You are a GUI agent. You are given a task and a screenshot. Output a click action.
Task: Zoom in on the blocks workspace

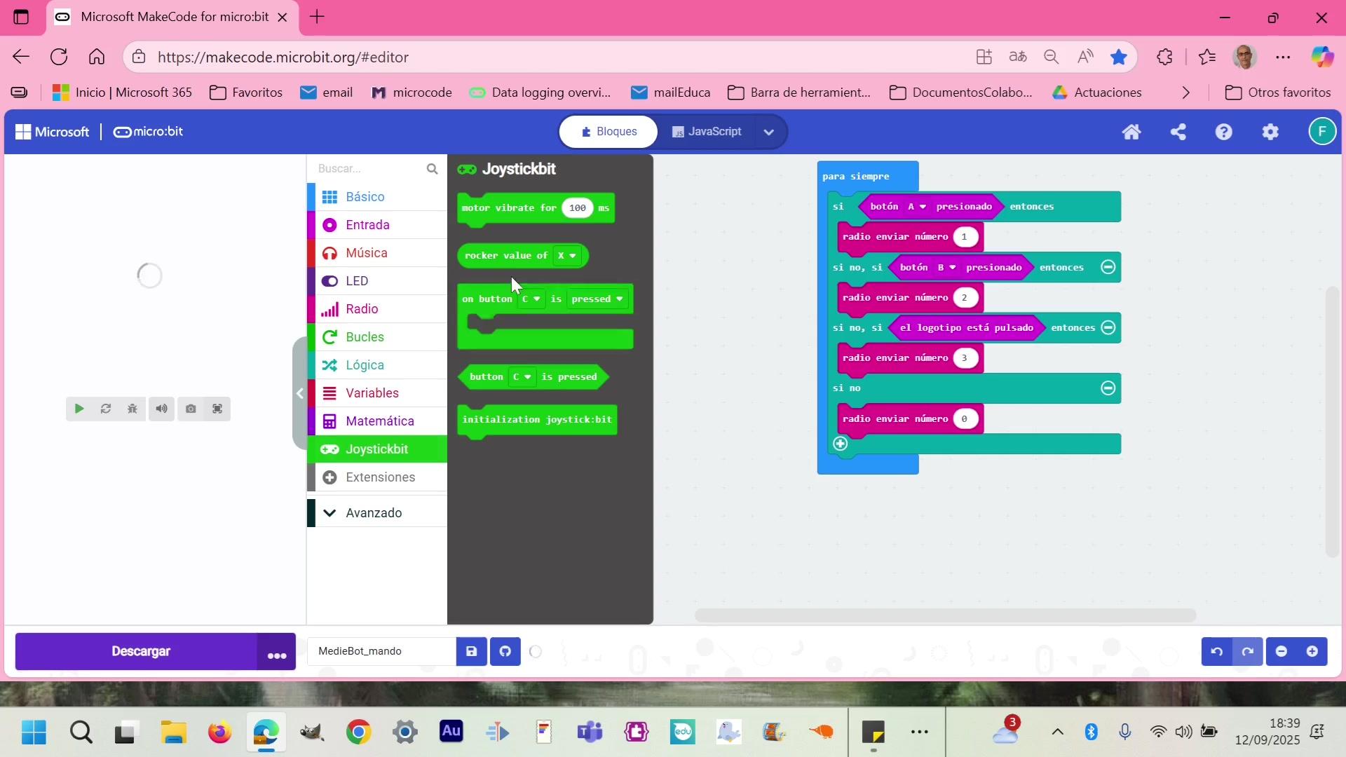point(1312,652)
